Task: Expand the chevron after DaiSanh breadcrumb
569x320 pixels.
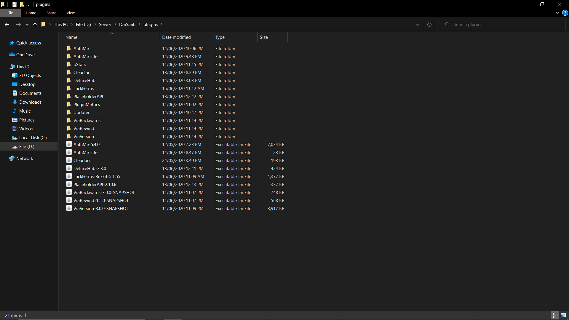Action: click(x=139, y=25)
